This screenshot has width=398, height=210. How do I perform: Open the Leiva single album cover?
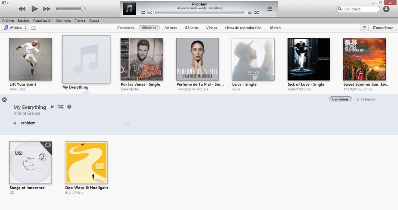click(253, 59)
